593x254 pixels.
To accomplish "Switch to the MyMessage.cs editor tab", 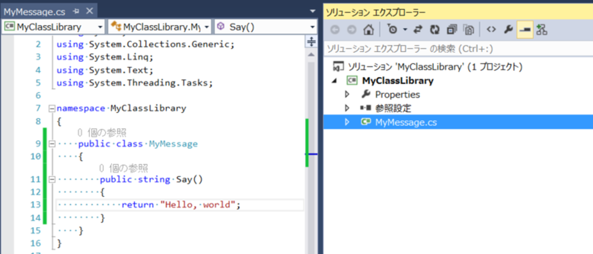I will 36,11.
